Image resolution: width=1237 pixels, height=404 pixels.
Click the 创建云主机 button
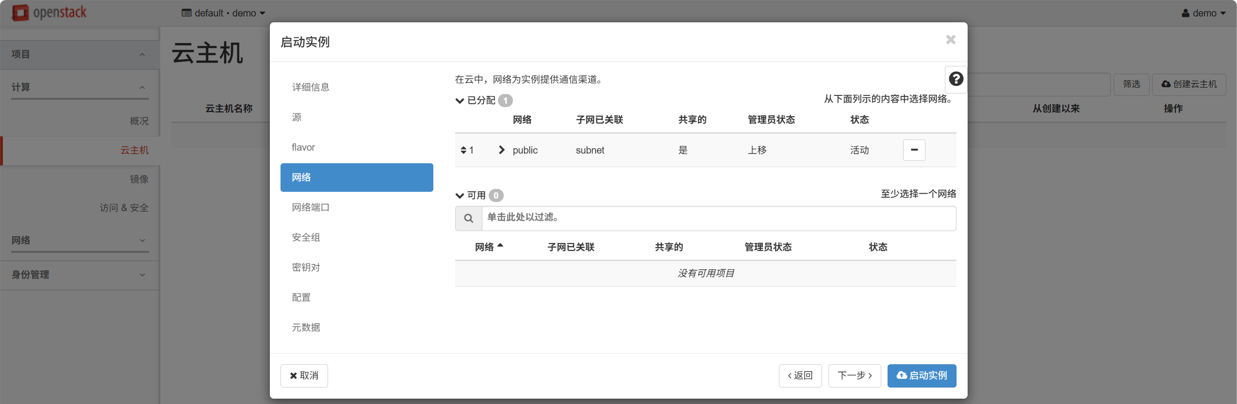1189,84
